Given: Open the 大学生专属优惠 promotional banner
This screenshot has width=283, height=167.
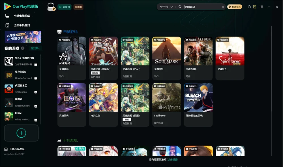Looking at the screenshot, I should point(23,37).
